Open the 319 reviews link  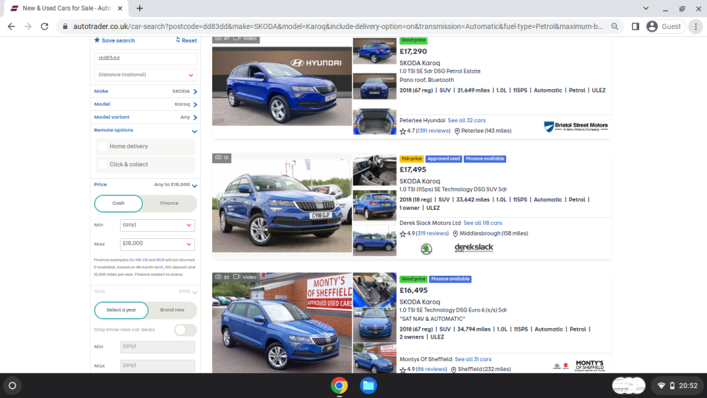coord(432,233)
